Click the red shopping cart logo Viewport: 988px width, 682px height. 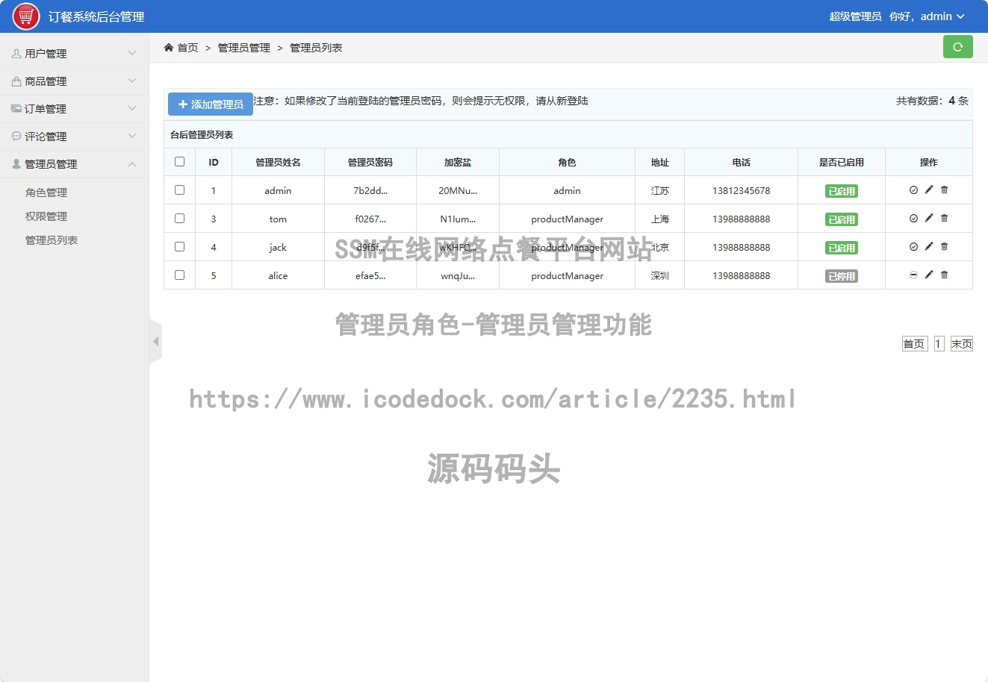click(x=26, y=16)
